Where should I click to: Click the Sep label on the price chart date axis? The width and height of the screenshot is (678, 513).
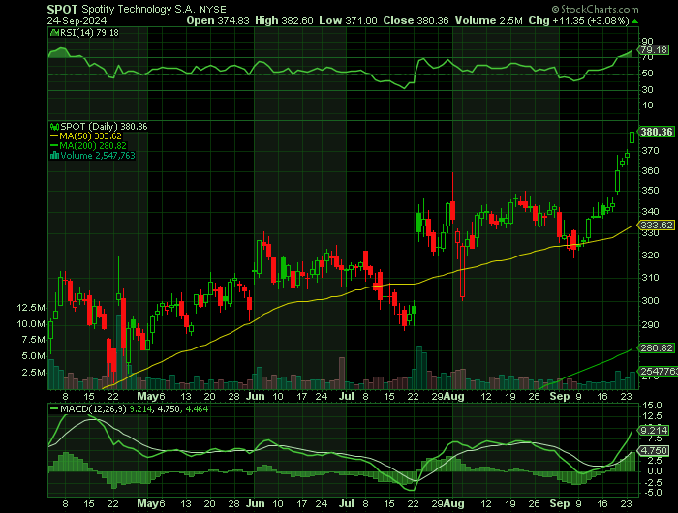560,396
